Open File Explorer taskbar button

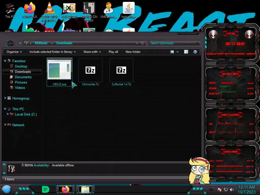point(85,189)
